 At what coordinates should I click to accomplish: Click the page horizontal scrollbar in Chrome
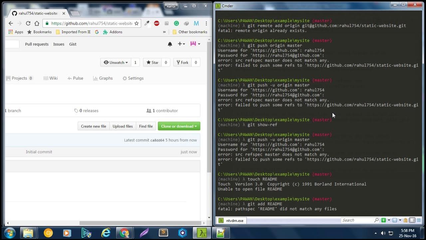(140, 223)
